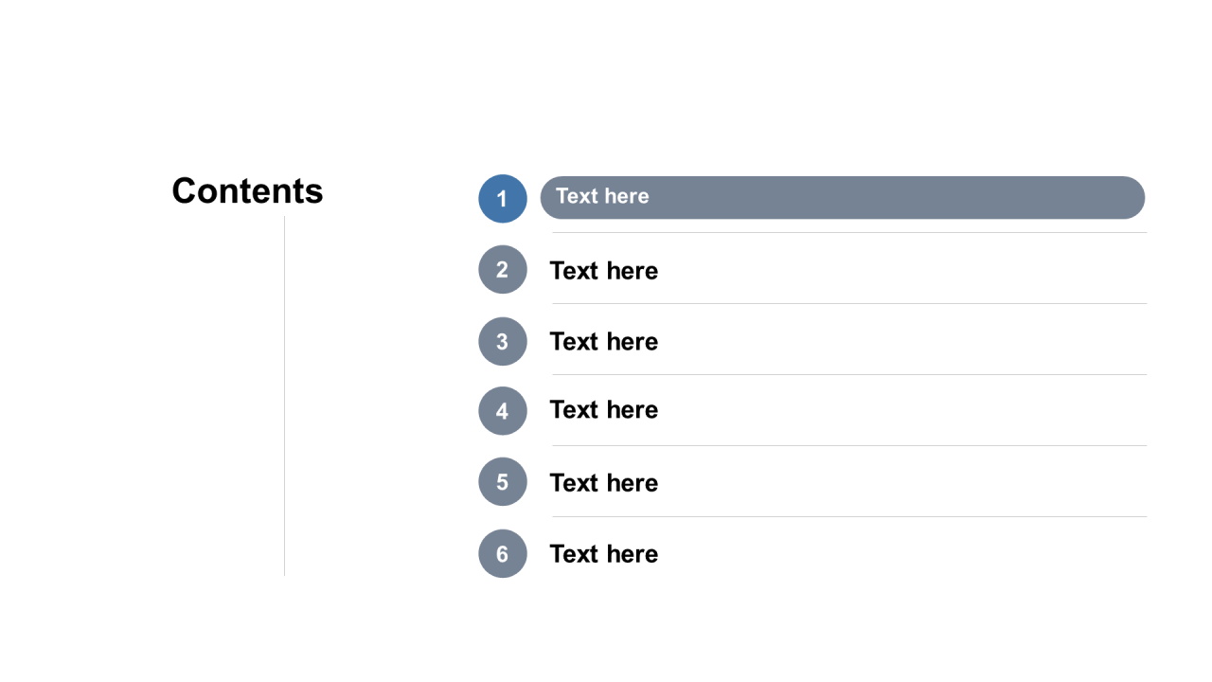1212x682 pixels.
Task: Select the gray circle numbered 6
Action: pos(503,553)
